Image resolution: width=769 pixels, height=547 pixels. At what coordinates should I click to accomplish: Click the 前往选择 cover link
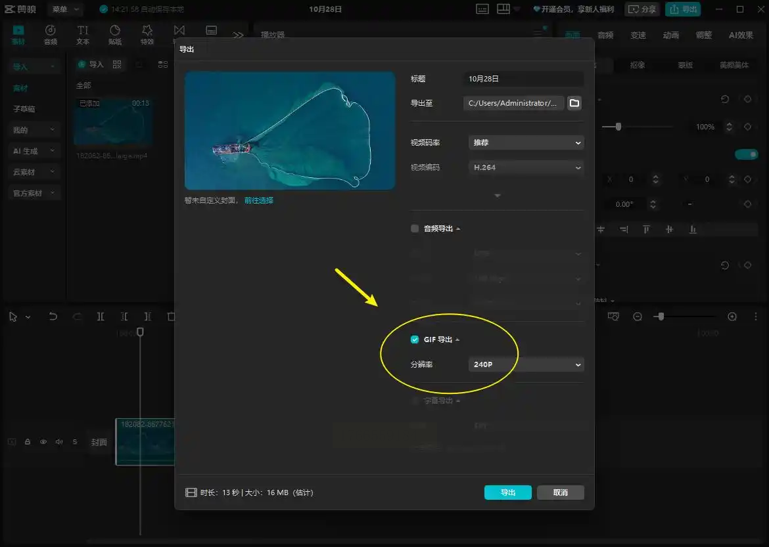coord(259,200)
